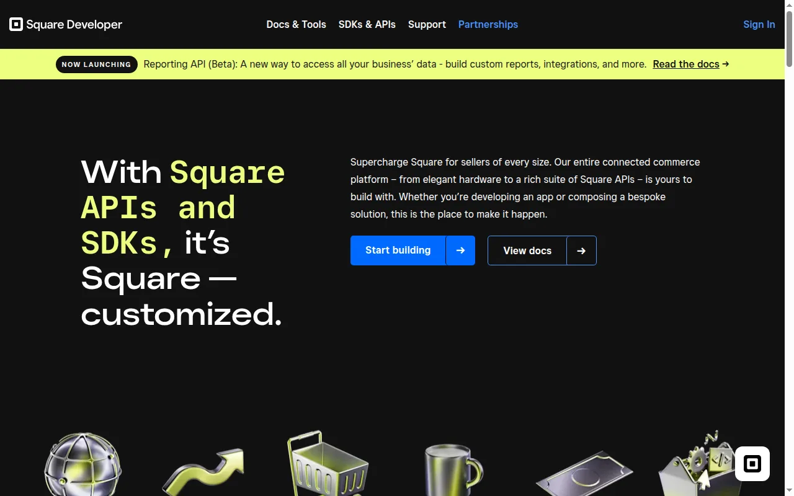This screenshot has width=794, height=496.
Task: Click the metallic globe icon
Action: (83, 465)
